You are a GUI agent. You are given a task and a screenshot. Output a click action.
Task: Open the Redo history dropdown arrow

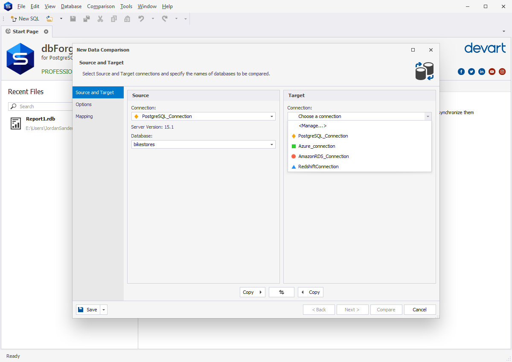(x=176, y=19)
